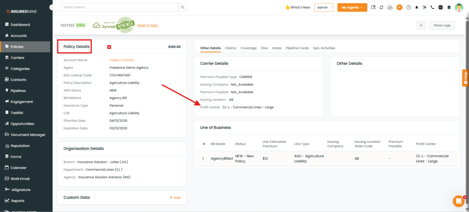The image size is (469, 212).
Task: Add custom data with the Add link
Action: pos(175,197)
